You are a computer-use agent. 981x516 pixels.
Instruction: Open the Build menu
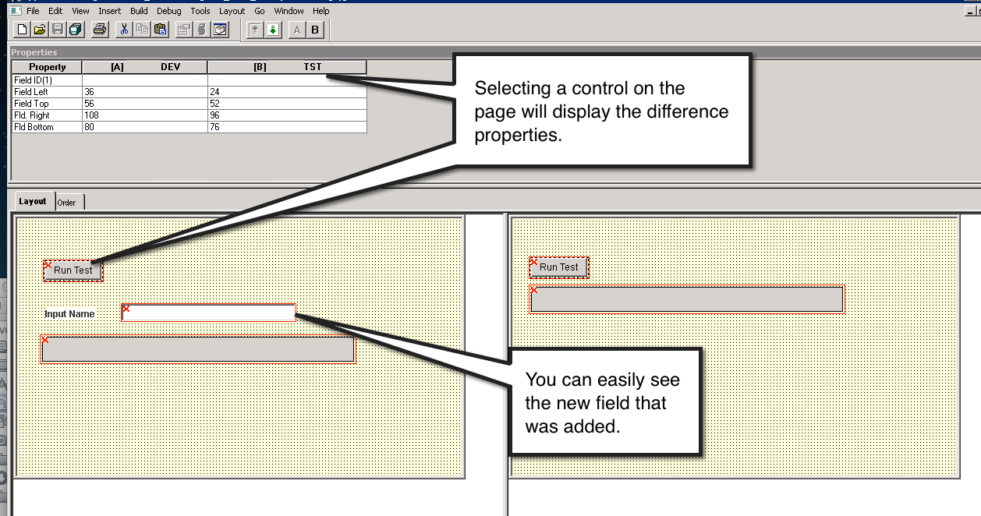click(140, 11)
